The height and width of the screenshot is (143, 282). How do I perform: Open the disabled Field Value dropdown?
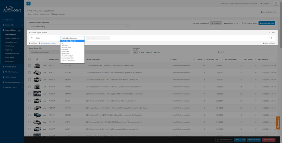click(x=98, y=38)
